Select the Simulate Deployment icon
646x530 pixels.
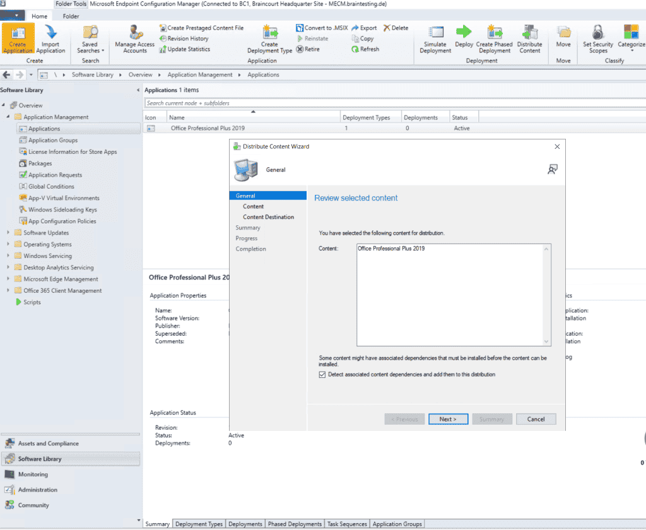click(x=435, y=38)
